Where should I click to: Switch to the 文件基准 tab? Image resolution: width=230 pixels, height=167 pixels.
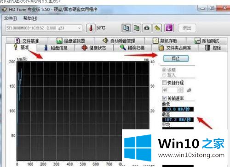(x=27, y=41)
